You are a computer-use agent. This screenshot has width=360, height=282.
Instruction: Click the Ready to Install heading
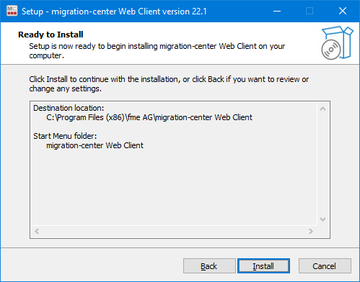pyautogui.click(x=51, y=35)
